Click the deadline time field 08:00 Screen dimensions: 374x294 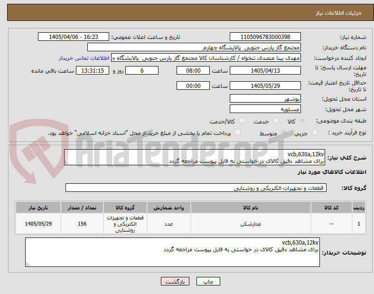click(x=193, y=71)
